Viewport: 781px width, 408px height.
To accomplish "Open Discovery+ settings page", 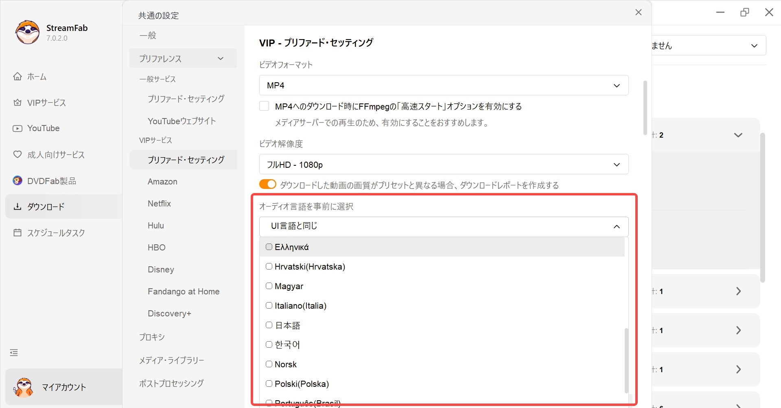I will (x=169, y=314).
